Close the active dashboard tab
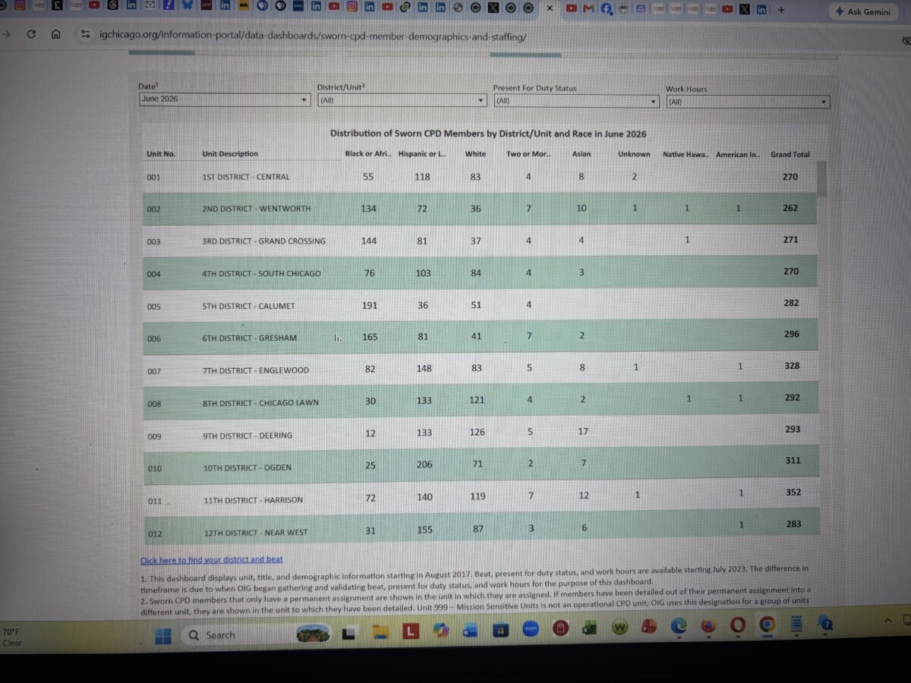 [550, 8]
